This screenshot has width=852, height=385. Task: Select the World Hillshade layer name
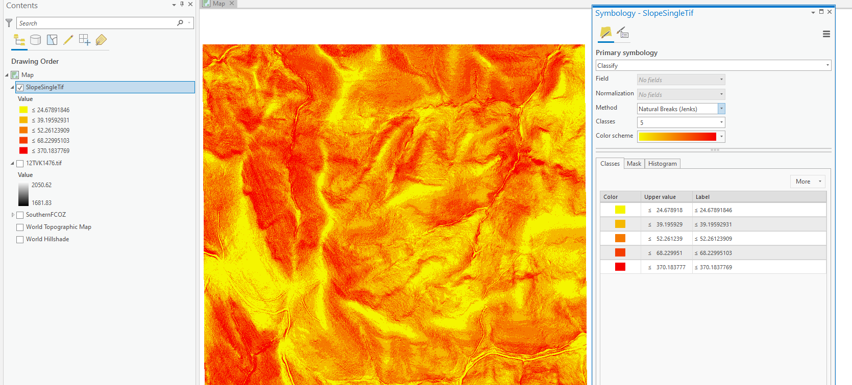coord(47,239)
